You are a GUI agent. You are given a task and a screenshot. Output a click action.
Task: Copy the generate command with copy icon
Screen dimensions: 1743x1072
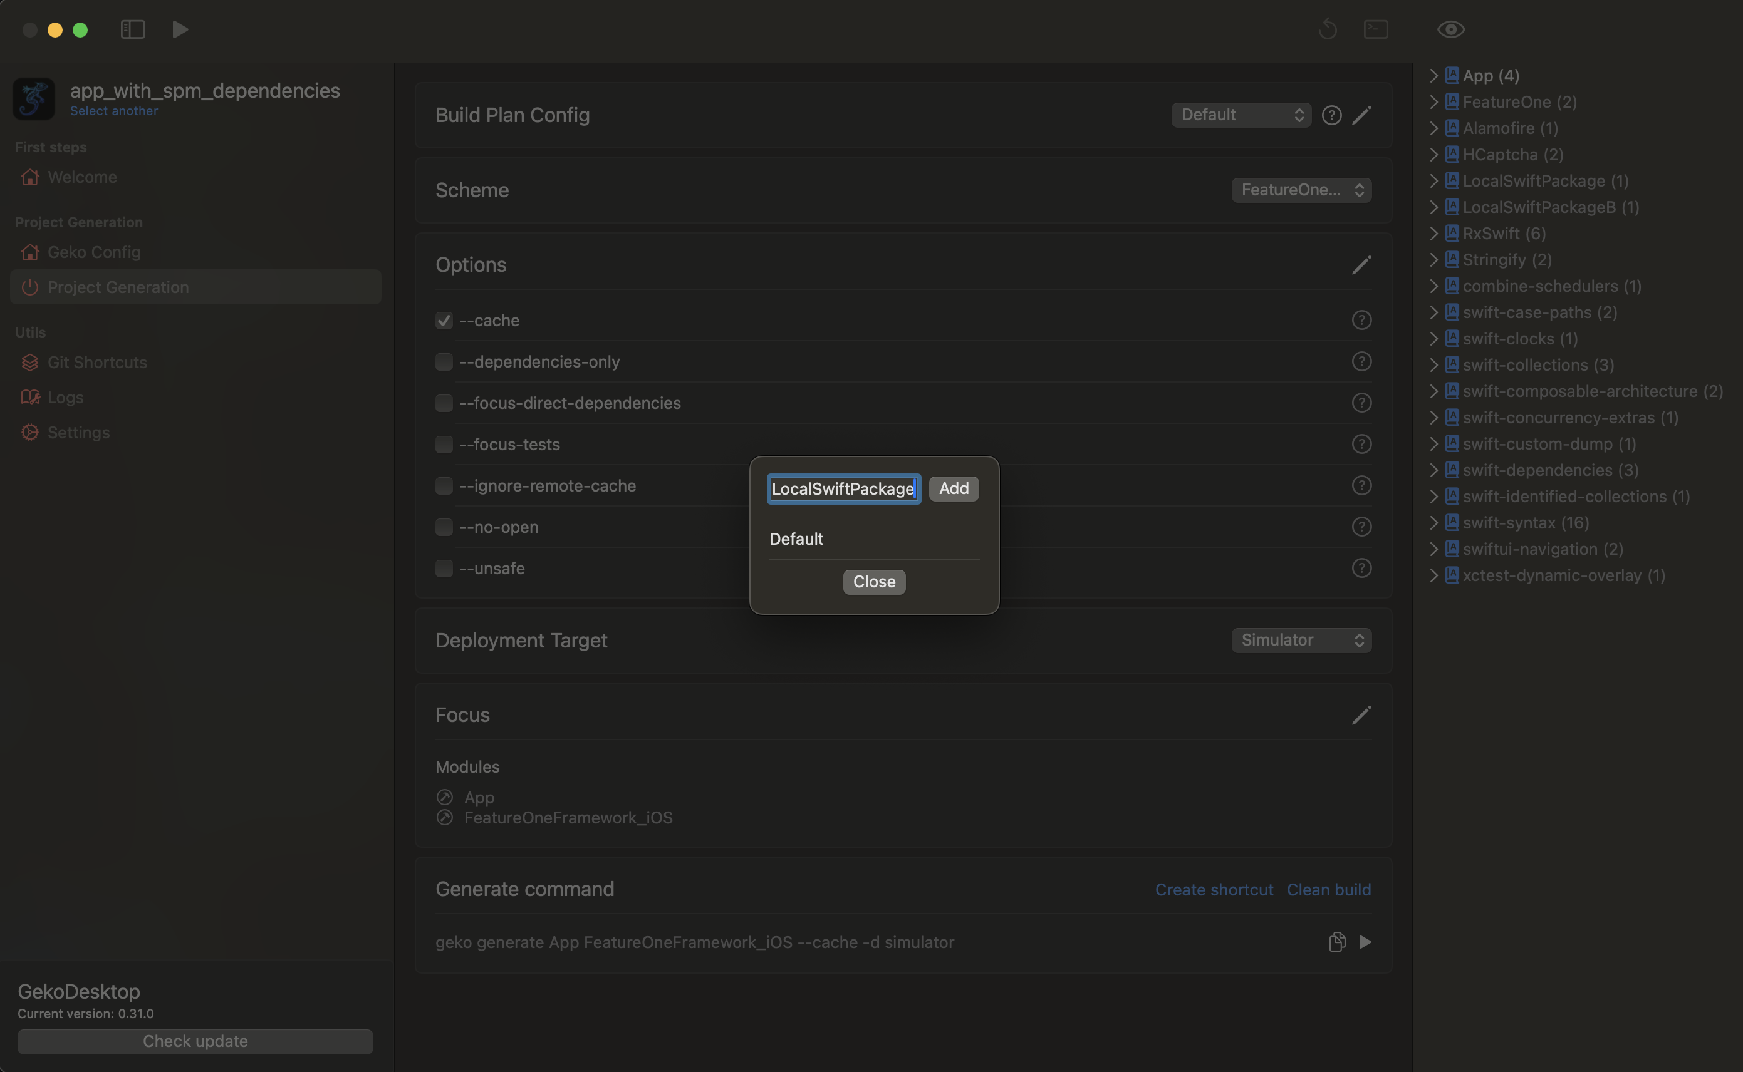(1336, 942)
